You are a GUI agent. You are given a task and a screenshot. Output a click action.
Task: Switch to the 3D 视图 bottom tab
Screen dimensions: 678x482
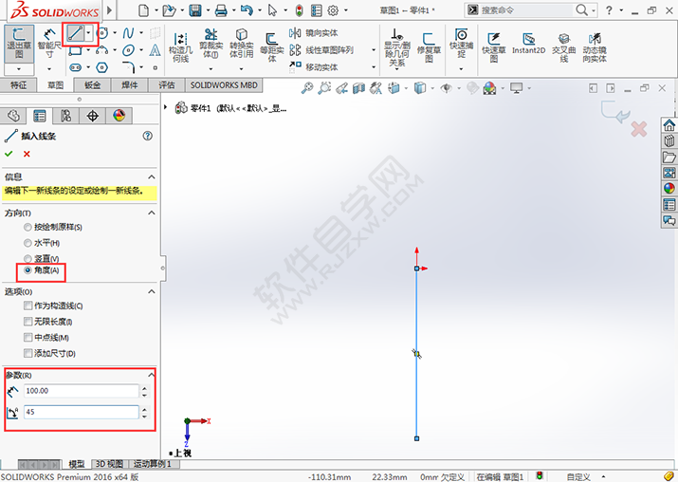click(109, 464)
